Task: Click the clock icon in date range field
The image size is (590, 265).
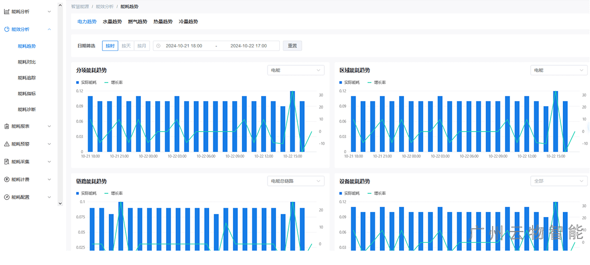Action: point(158,46)
